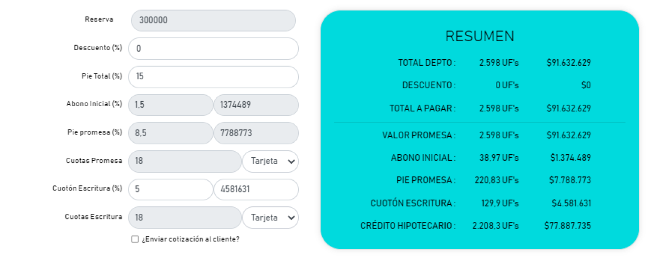Focus the Descuento (%) input field
648x258 pixels.
[213, 49]
